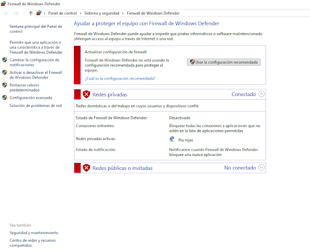Select Sistema y seguridad breadcrumb
This screenshot has height=251, width=310.
point(102,13)
